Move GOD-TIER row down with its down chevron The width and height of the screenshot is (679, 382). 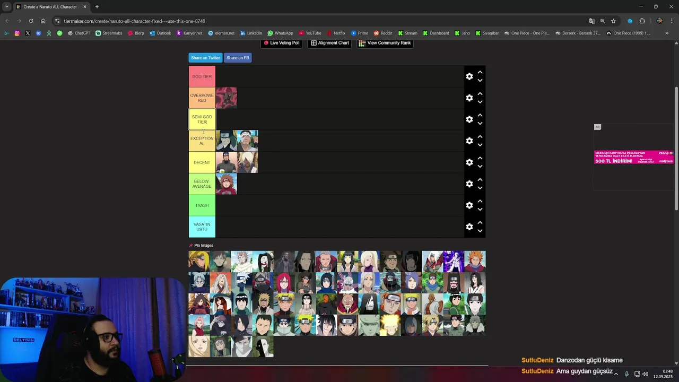pyautogui.click(x=480, y=81)
